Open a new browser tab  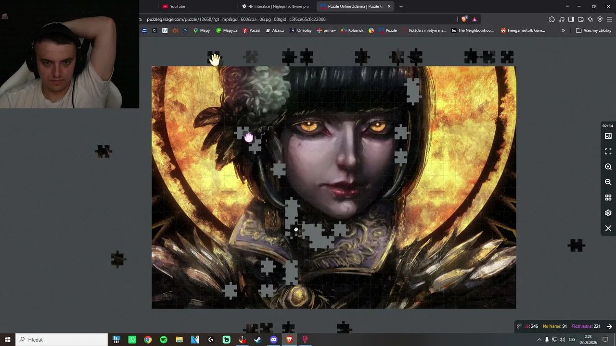[401, 6]
